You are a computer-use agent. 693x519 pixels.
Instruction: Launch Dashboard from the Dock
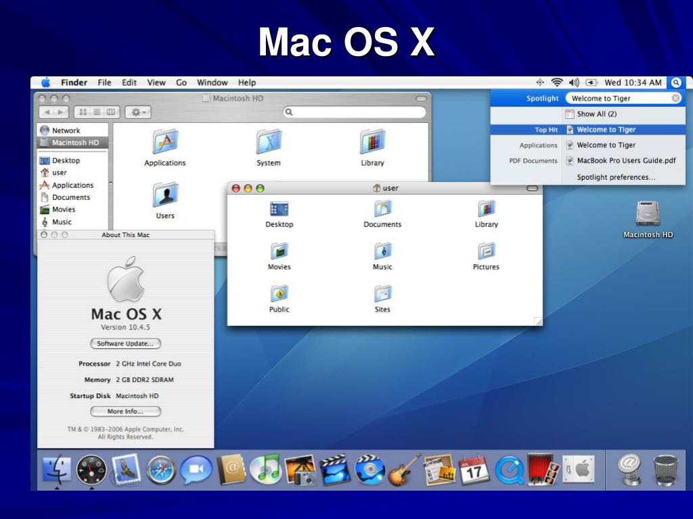pos(91,470)
